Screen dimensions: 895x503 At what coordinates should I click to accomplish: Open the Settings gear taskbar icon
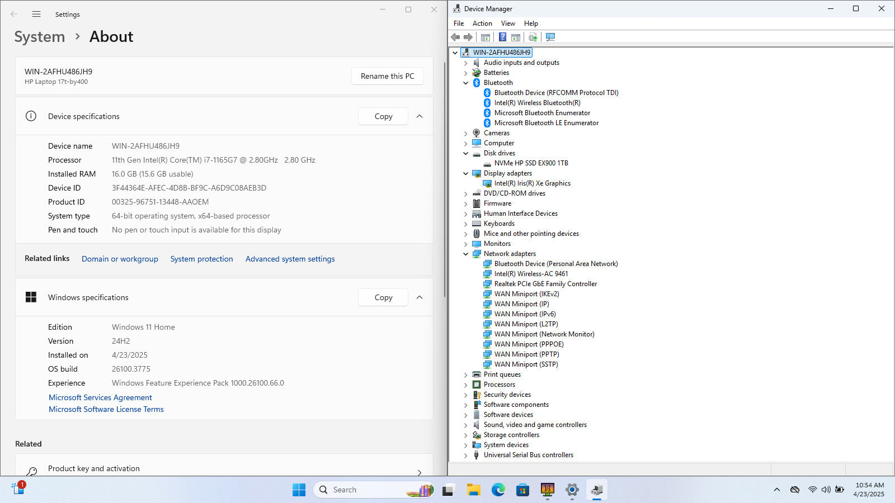click(x=572, y=490)
